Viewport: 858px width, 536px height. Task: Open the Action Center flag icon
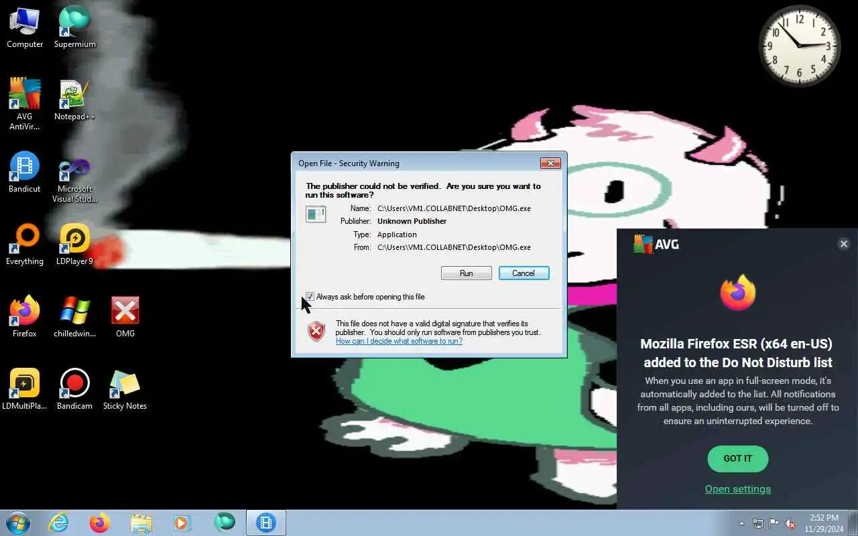coord(774,523)
